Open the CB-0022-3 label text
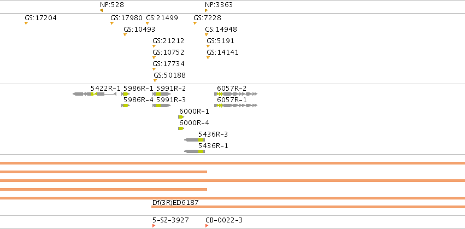This screenshot has width=465, height=229. [224, 220]
